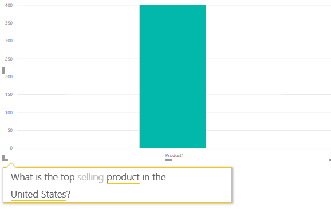Click the underlined "United States" term
The height and width of the screenshot is (209, 331).
[38, 194]
